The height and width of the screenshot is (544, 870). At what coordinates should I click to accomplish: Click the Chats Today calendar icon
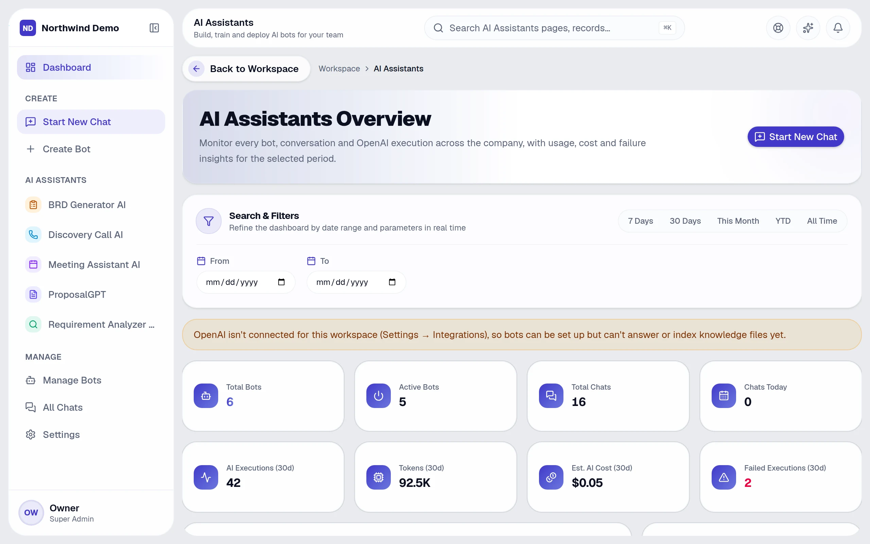point(724,396)
